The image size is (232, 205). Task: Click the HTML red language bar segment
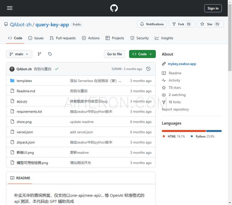click(x=184, y=131)
